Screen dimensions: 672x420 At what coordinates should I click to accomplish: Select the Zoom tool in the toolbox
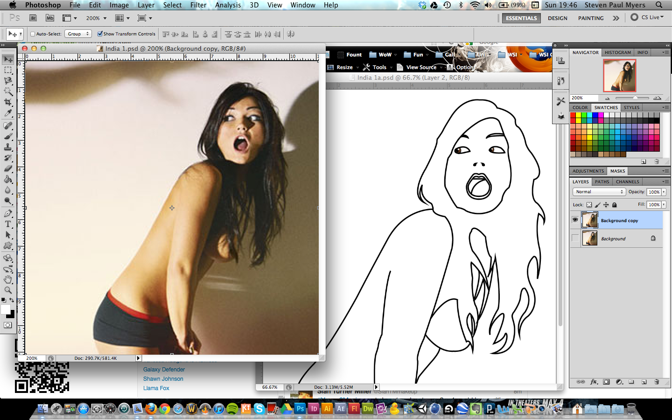(8, 290)
